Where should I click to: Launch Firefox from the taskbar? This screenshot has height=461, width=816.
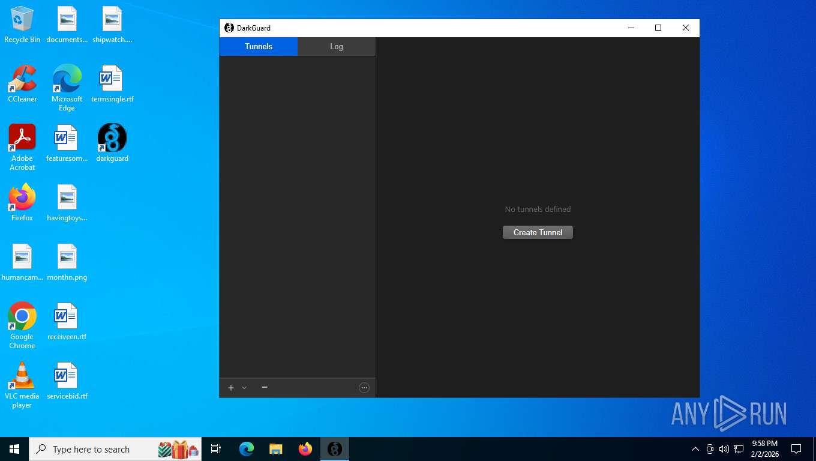(305, 449)
